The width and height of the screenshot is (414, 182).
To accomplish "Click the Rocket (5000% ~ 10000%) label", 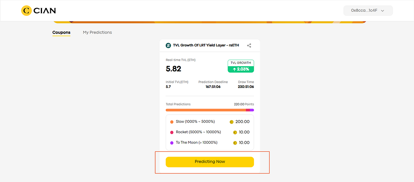I will (x=198, y=132).
